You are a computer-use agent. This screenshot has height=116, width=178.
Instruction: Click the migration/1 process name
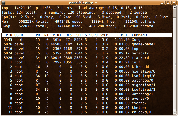(x=144, y=85)
